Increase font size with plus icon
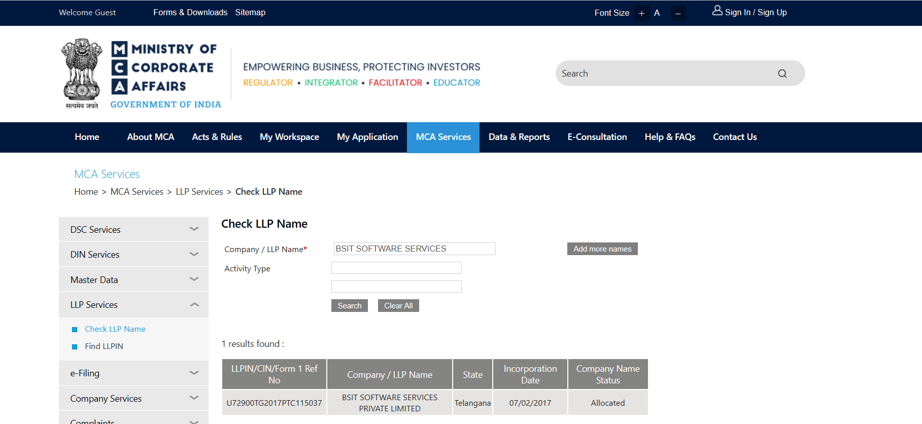Image resolution: width=922 pixels, height=424 pixels. click(641, 13)
